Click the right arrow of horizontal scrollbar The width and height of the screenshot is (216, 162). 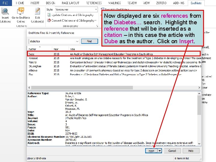click(x=199, y=88)
